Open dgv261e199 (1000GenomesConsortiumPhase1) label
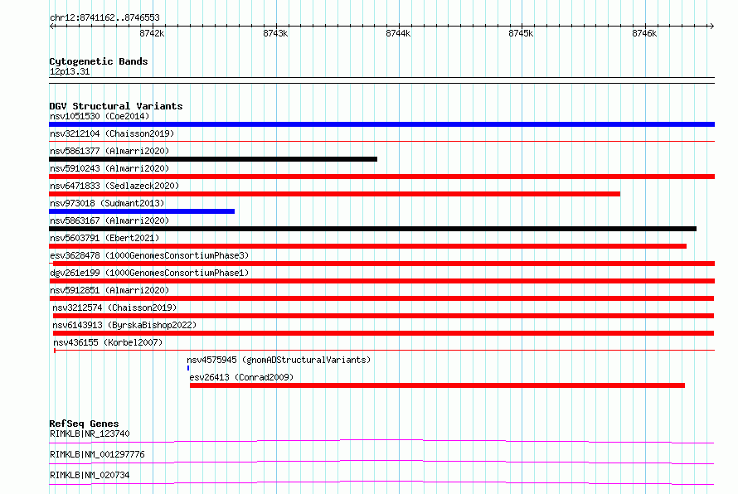The height and width of the screenshot is (494, 738). 149,273
